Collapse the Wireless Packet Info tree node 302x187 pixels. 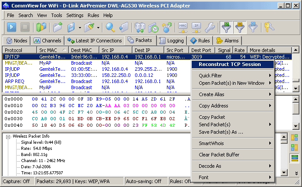8,137
